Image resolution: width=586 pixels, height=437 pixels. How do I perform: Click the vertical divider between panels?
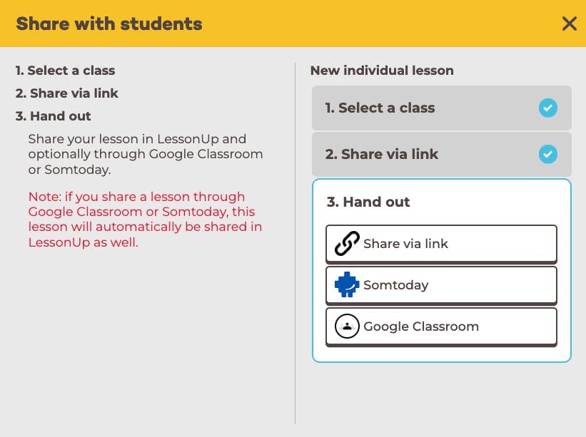pos(295,242)
